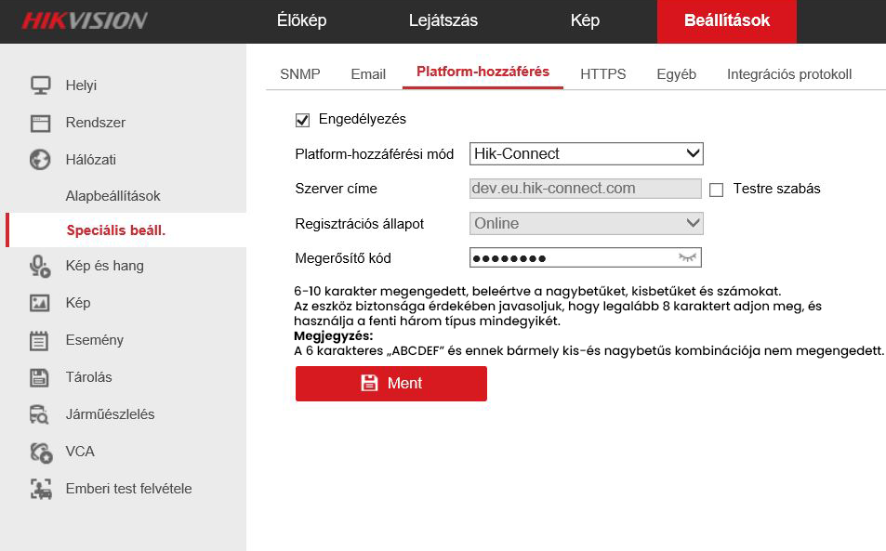886x551 pixels.
Task: Click the Szerver címe input field
Action: click(586, 189)
